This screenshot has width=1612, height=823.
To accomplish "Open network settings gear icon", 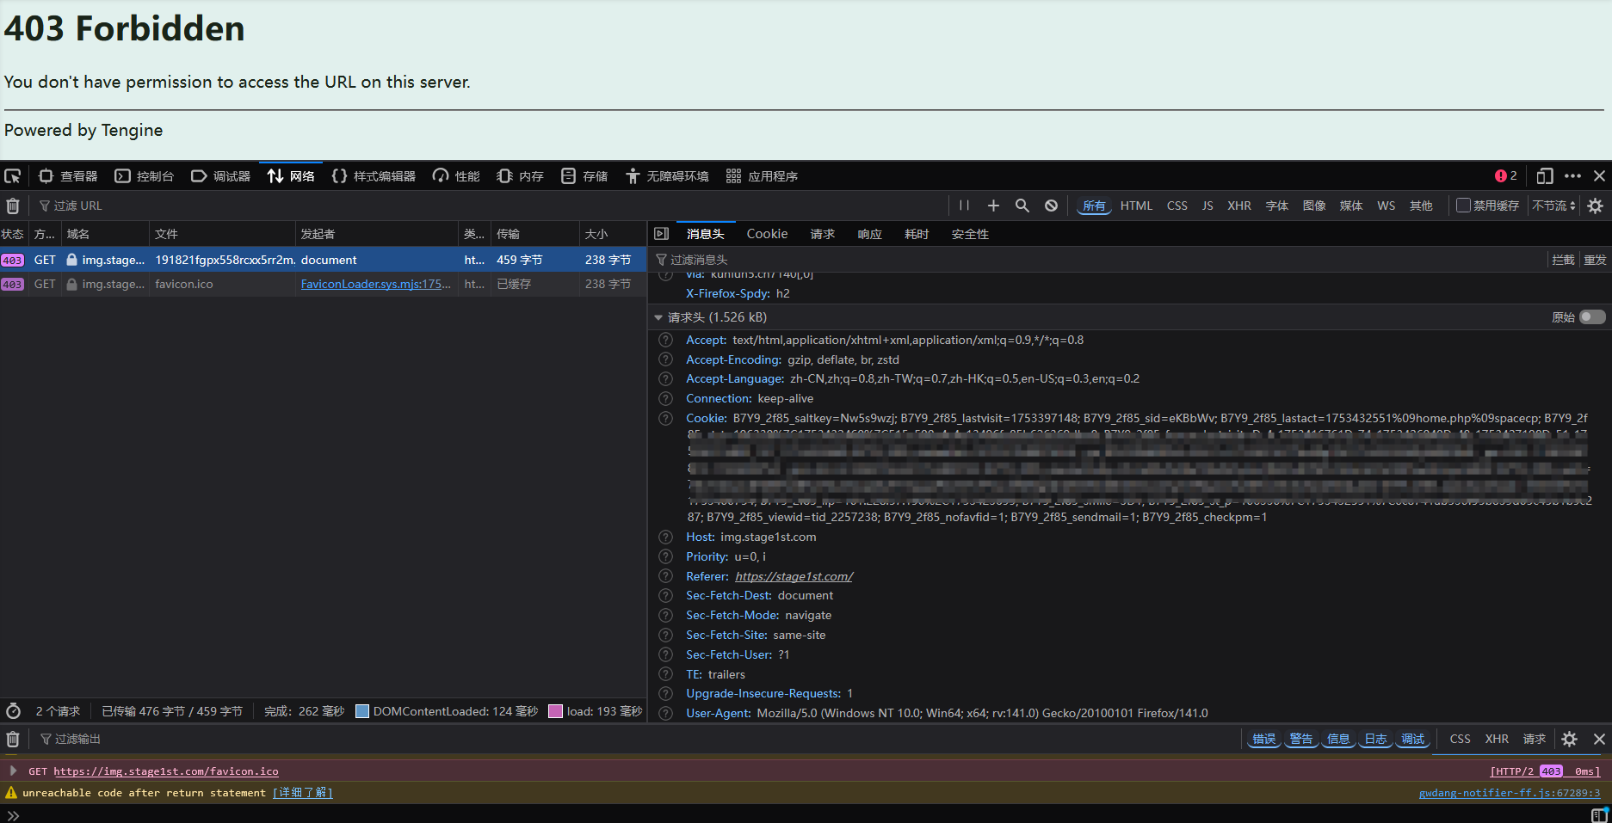I will coord(1595,206).
